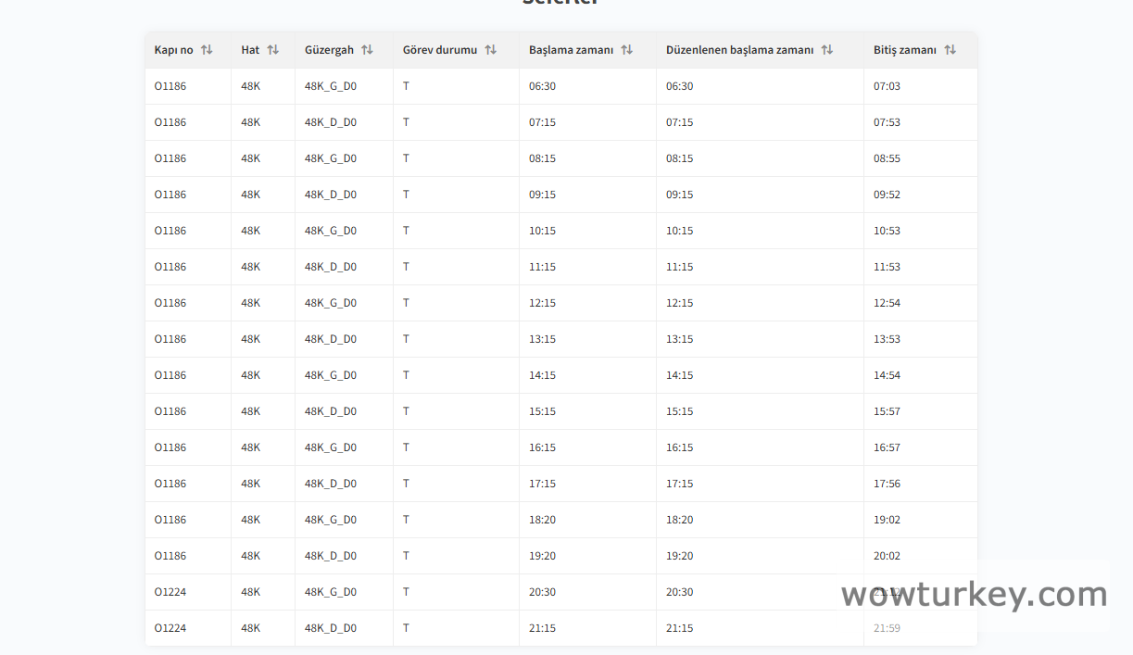The width and height of the screenshot is (1133, 655).
Task: Select the row starting at 06:30
Action: [x=542, y=86]
